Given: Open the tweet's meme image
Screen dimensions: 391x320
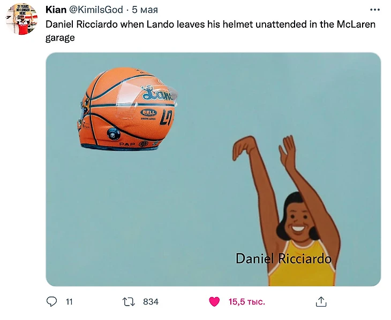Looking at the screenshot, I should 213,169.
